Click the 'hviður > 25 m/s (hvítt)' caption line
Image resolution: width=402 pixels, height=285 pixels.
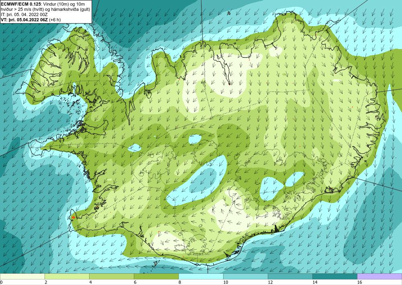click(45, 9)
